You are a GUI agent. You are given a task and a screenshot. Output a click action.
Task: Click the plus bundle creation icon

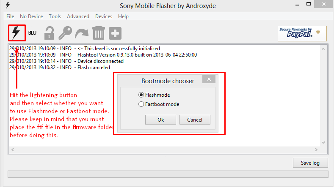coord(115,33)
